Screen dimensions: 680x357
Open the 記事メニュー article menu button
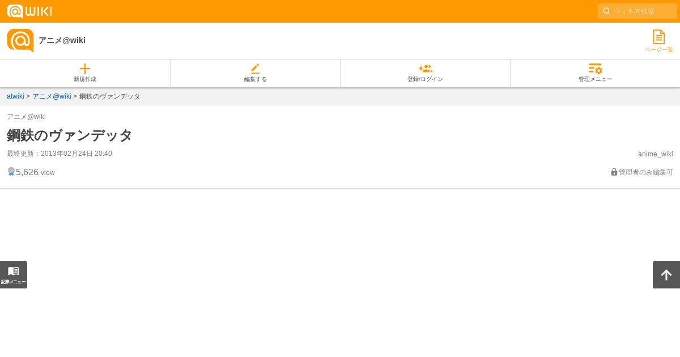(x=14, y=275)
